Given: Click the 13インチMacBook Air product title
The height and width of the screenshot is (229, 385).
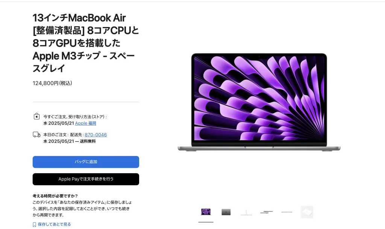Looking at the screenshot, I should pos(86,43).
